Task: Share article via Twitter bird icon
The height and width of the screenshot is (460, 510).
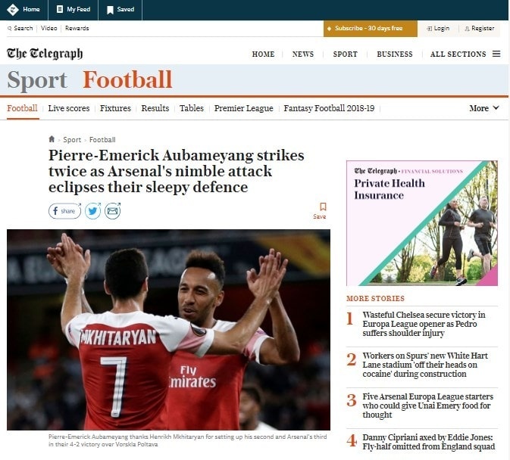Action: tap(92, 211)
